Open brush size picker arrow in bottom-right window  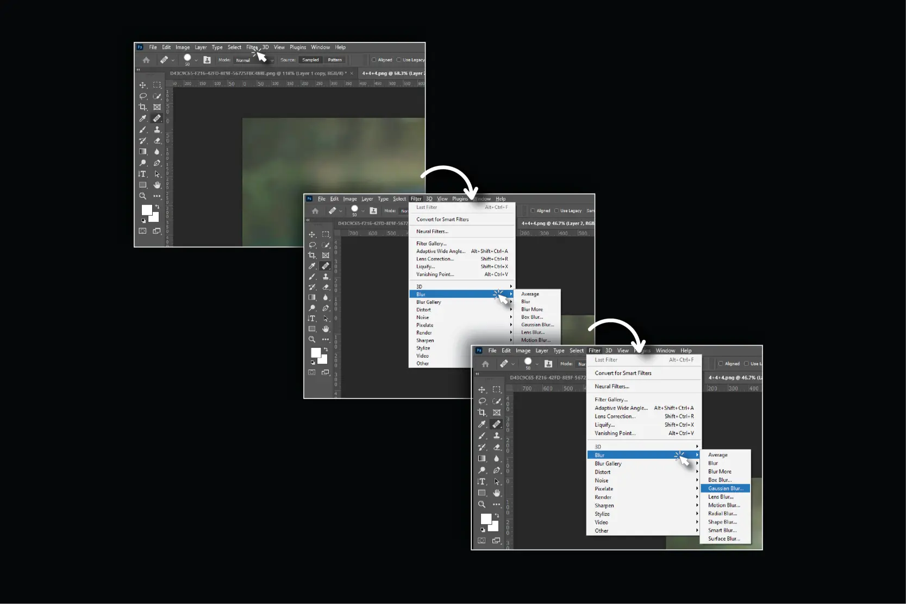point(537,364)
